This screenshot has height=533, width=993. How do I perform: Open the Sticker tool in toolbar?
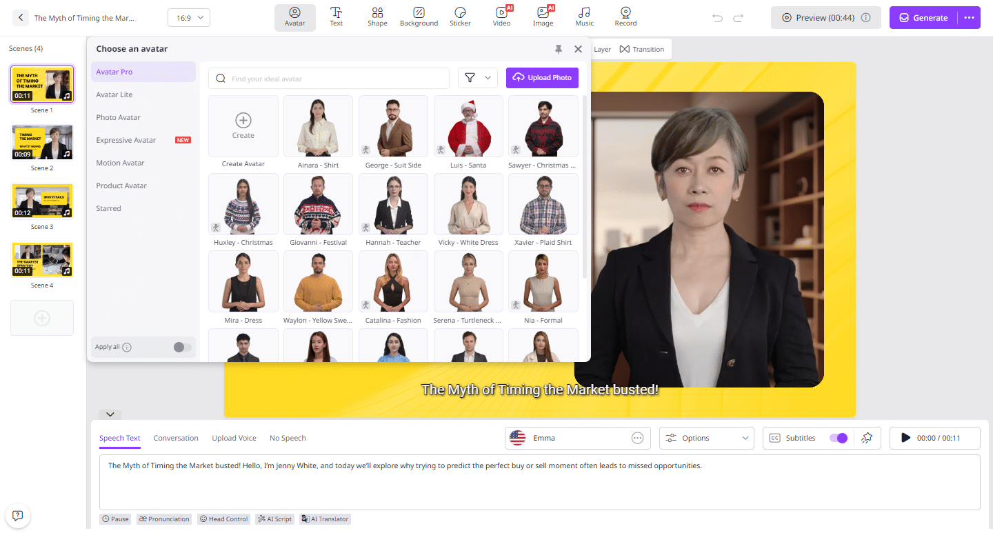pyautogui.click(x=460, y=17)
